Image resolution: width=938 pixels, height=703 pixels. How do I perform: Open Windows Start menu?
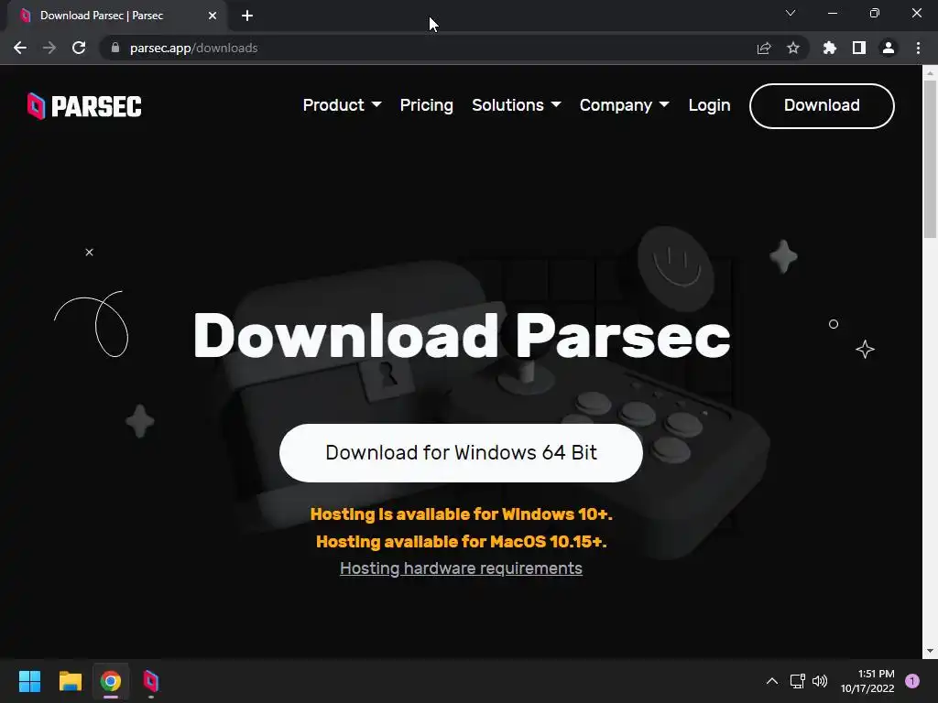click(x=29, y=681)
